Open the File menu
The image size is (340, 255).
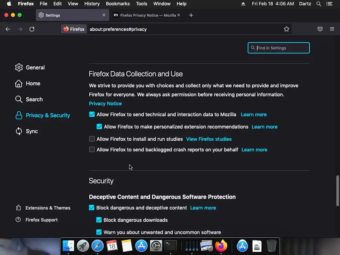43,4
